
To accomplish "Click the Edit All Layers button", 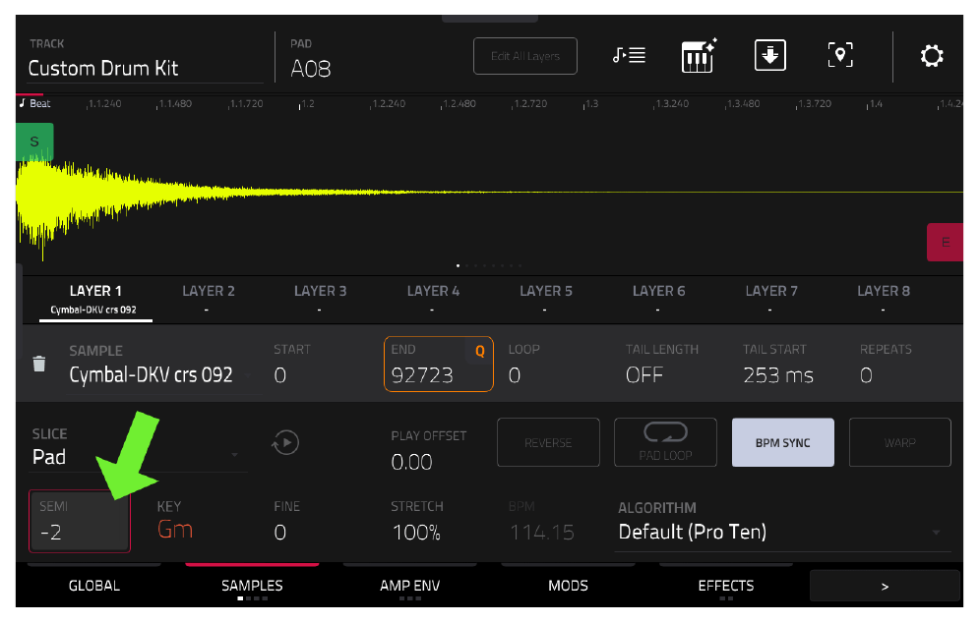I will [525, 56].
